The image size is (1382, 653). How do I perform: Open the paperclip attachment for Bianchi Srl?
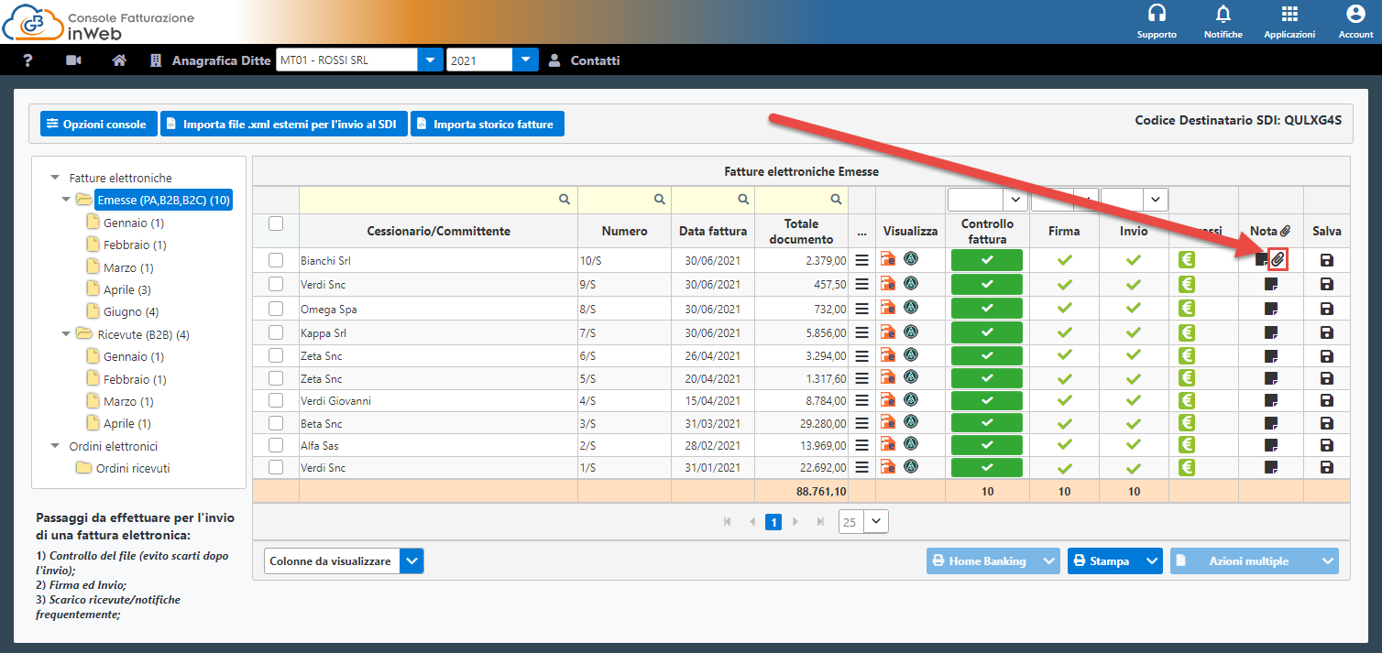tap(1278, 260)
